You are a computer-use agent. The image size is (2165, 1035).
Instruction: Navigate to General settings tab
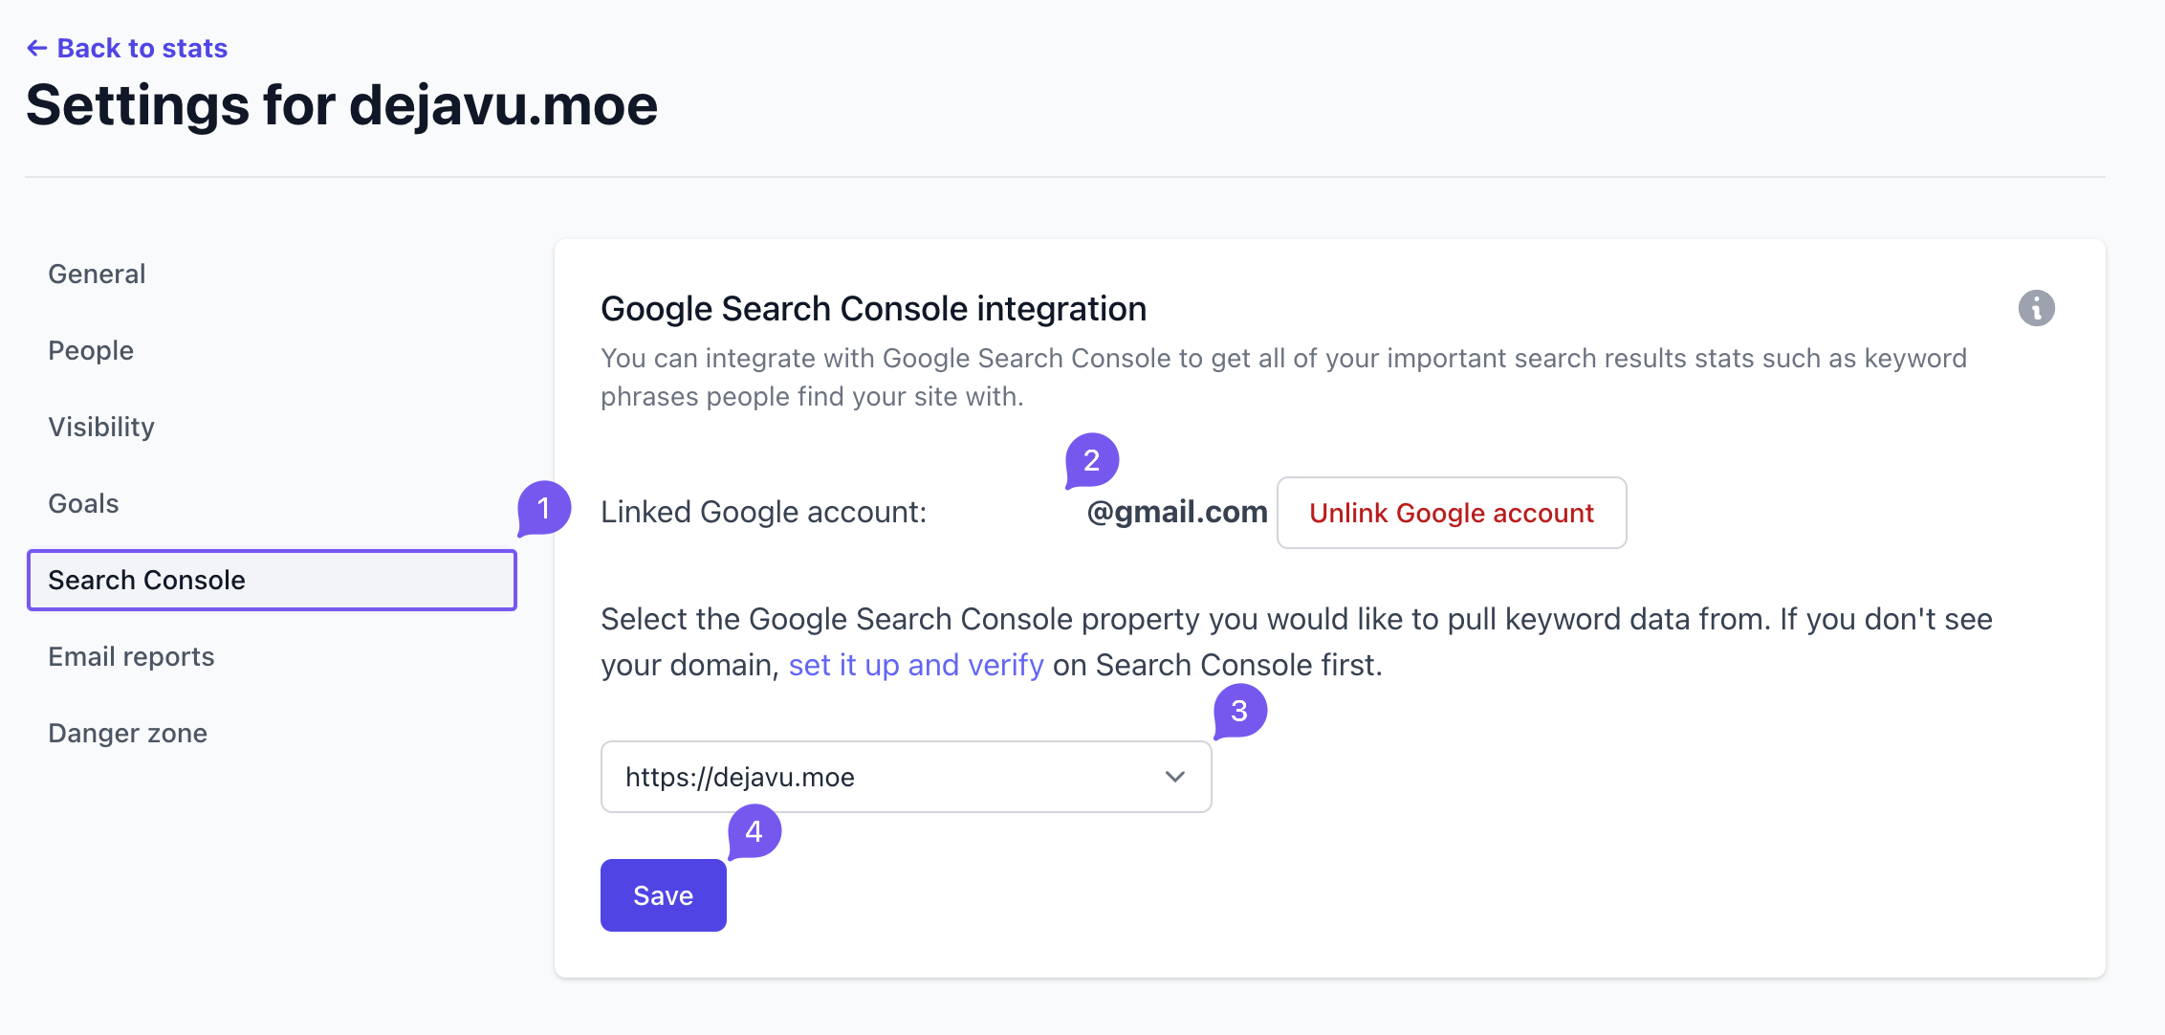click(x=98, y=273)
